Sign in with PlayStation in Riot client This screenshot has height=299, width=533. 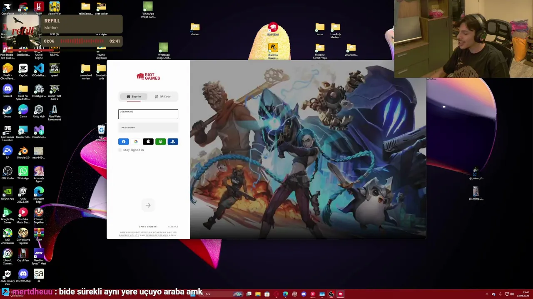coord(173,142)
